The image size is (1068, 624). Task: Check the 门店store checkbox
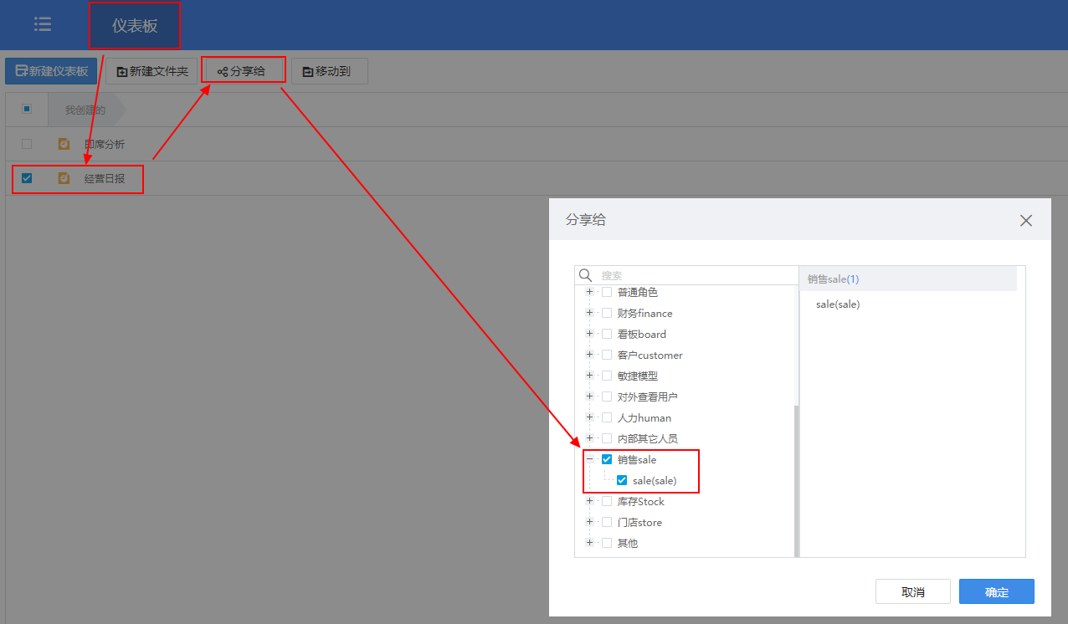click(607, 522)
